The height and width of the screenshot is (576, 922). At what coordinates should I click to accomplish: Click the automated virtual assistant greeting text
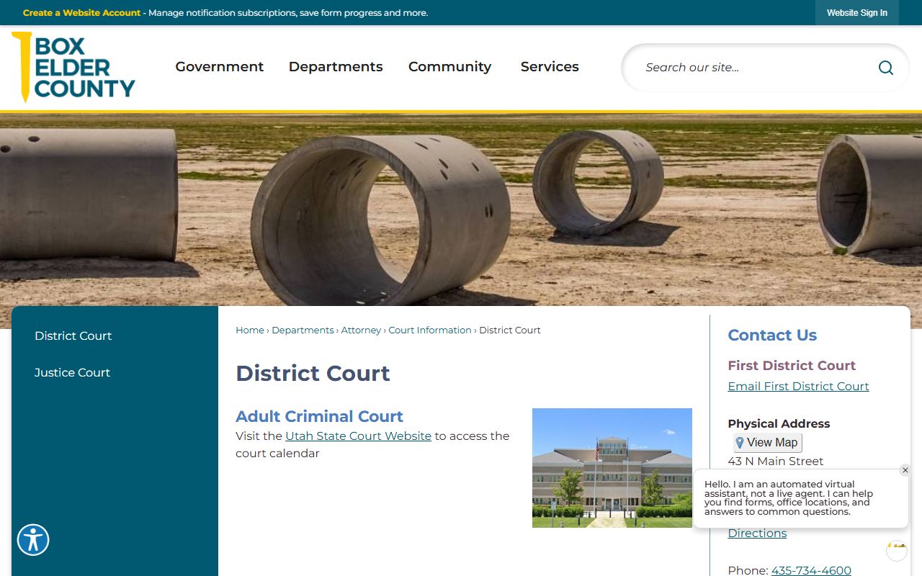pos(789,498)
